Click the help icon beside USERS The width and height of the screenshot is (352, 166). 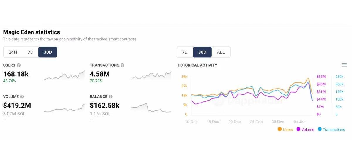pos(19,65)
